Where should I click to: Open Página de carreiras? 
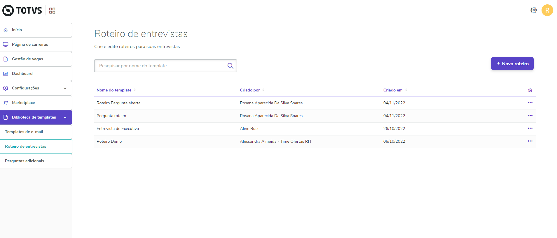click(x=36, y=45)
